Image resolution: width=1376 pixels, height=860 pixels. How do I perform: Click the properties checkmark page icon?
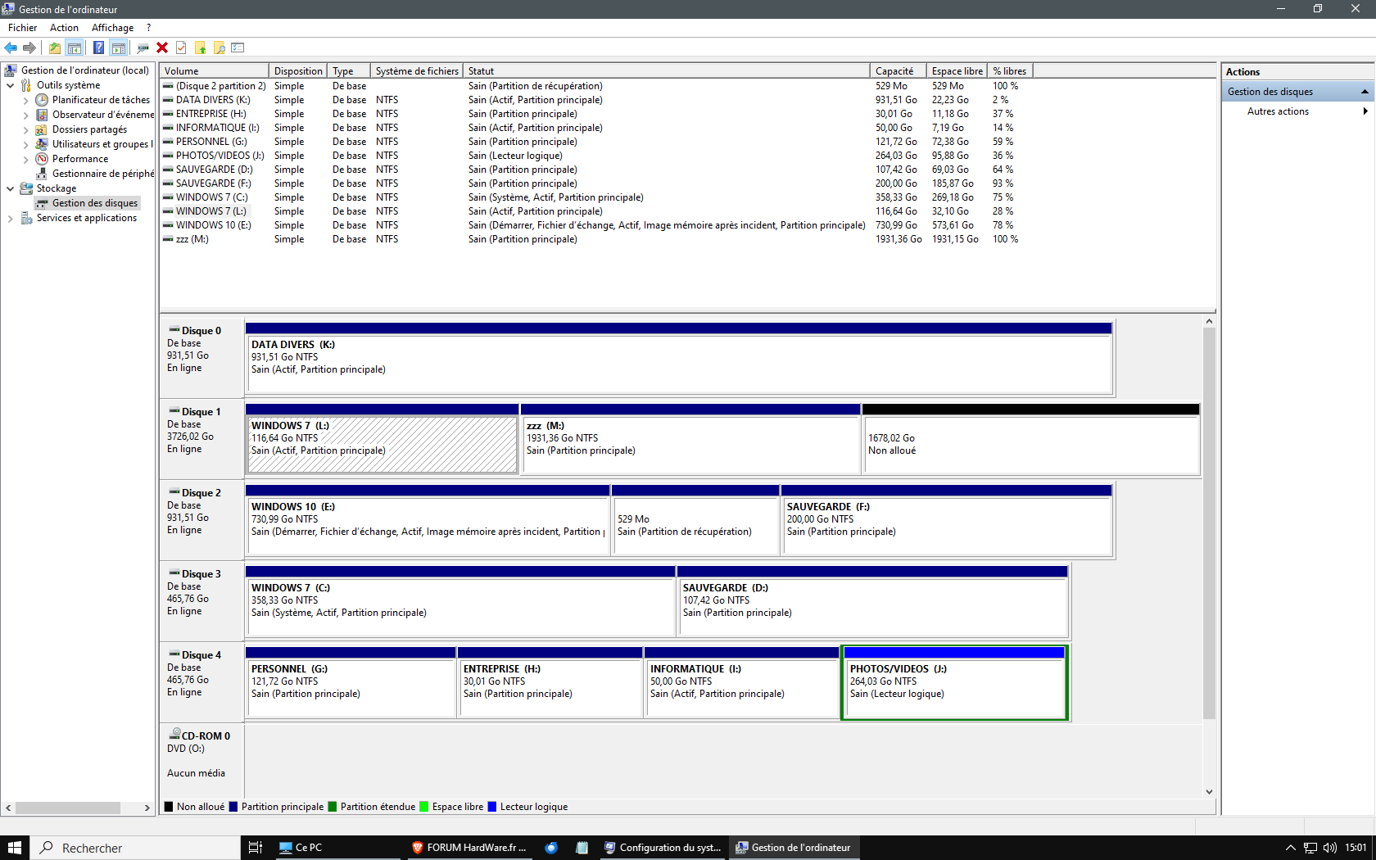181,48
